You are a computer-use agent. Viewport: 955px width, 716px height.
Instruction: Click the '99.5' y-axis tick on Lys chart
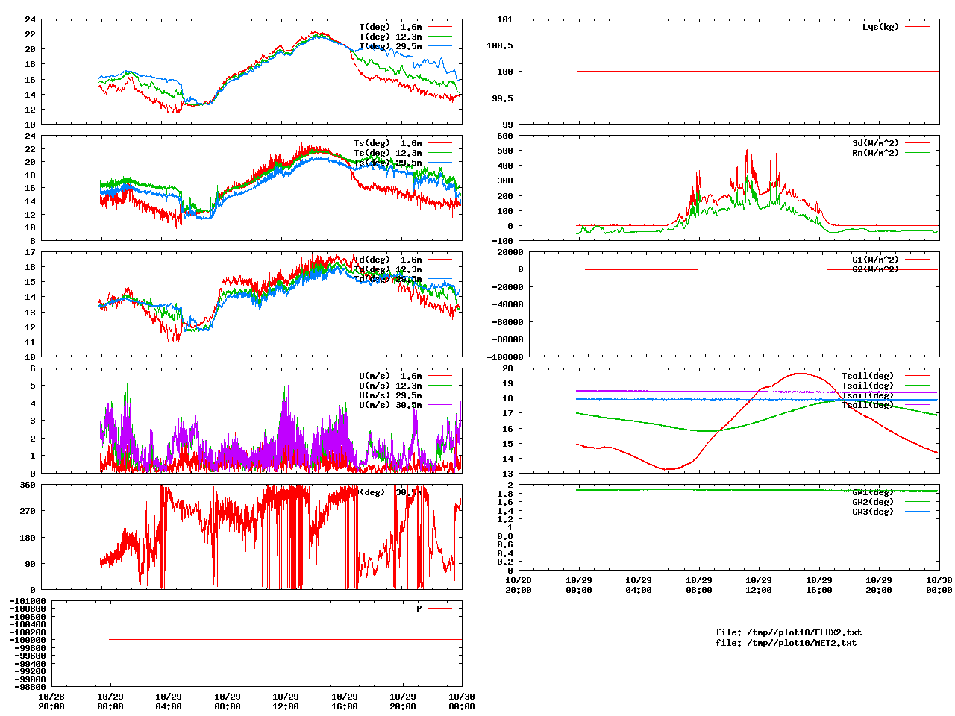[502, 98]
